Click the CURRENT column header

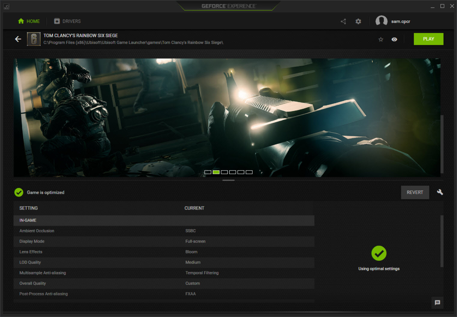(194, 208)
